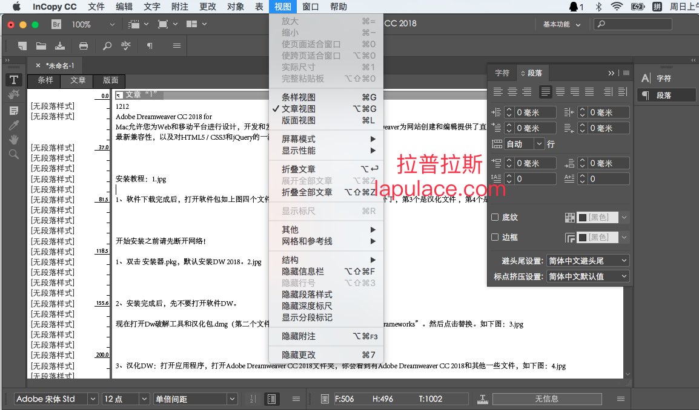This screenshot has width=699, height=410.
Task: Open the arrange documents dropdown arrow
Action: pyautogui.click(x=204, y=24)
